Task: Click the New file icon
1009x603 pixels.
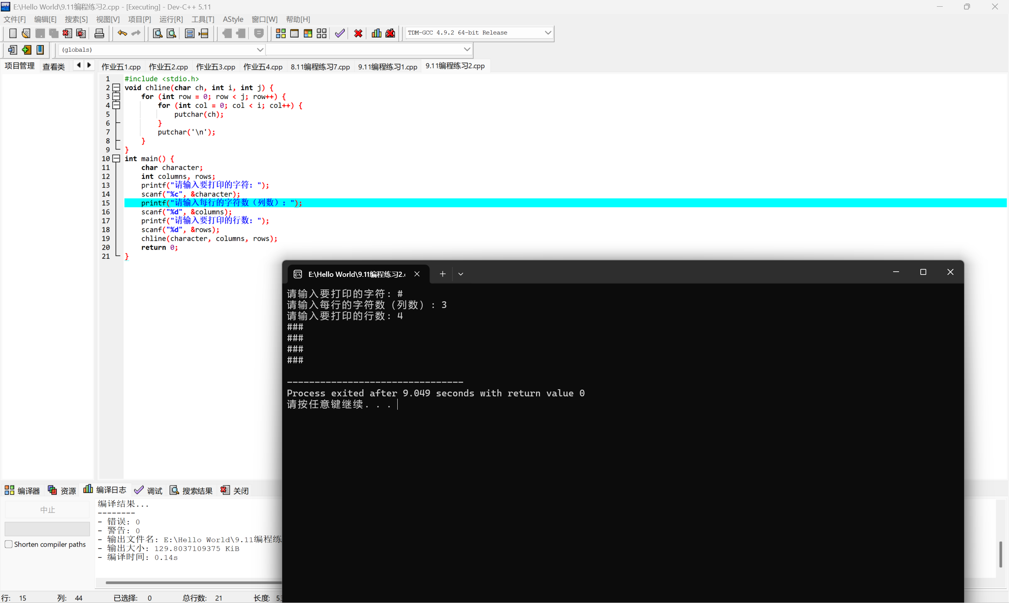Action: [13, 33]
